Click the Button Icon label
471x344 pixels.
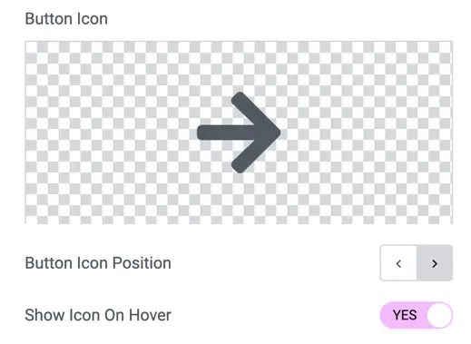(66, 19)
